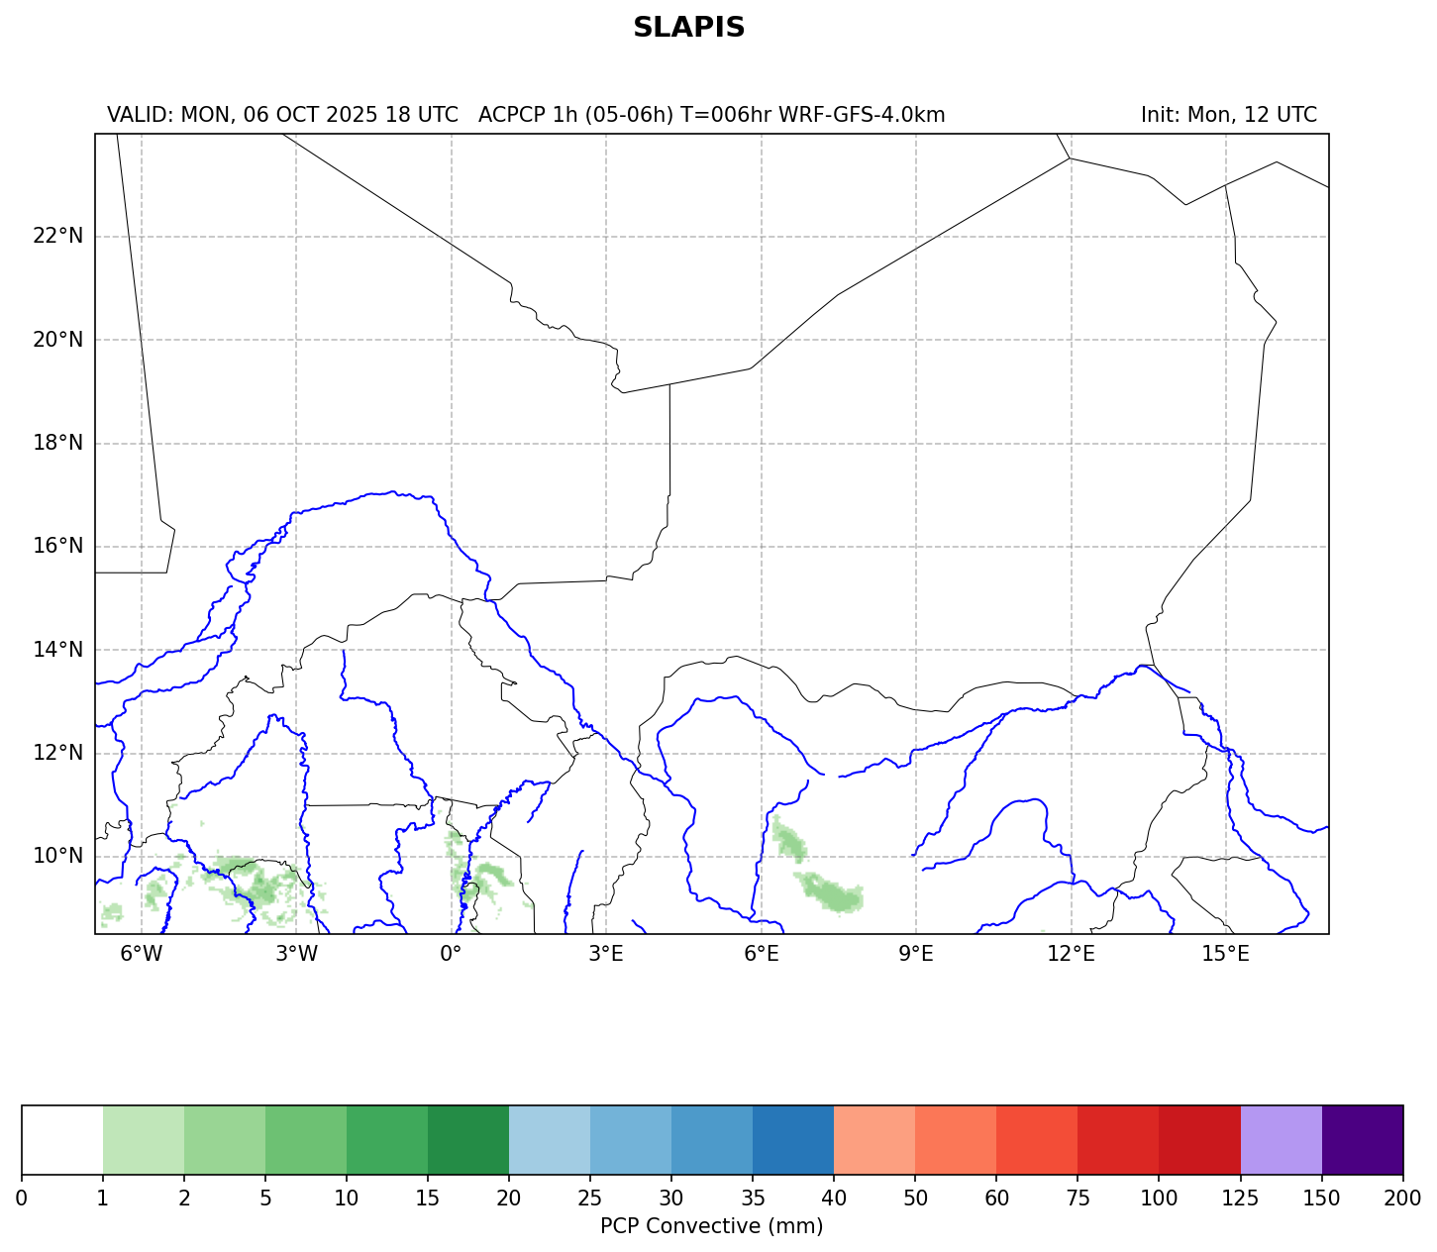Pick the lightest green 1–2 mm swatch

pyautogui.click(x=144, y=1140)
